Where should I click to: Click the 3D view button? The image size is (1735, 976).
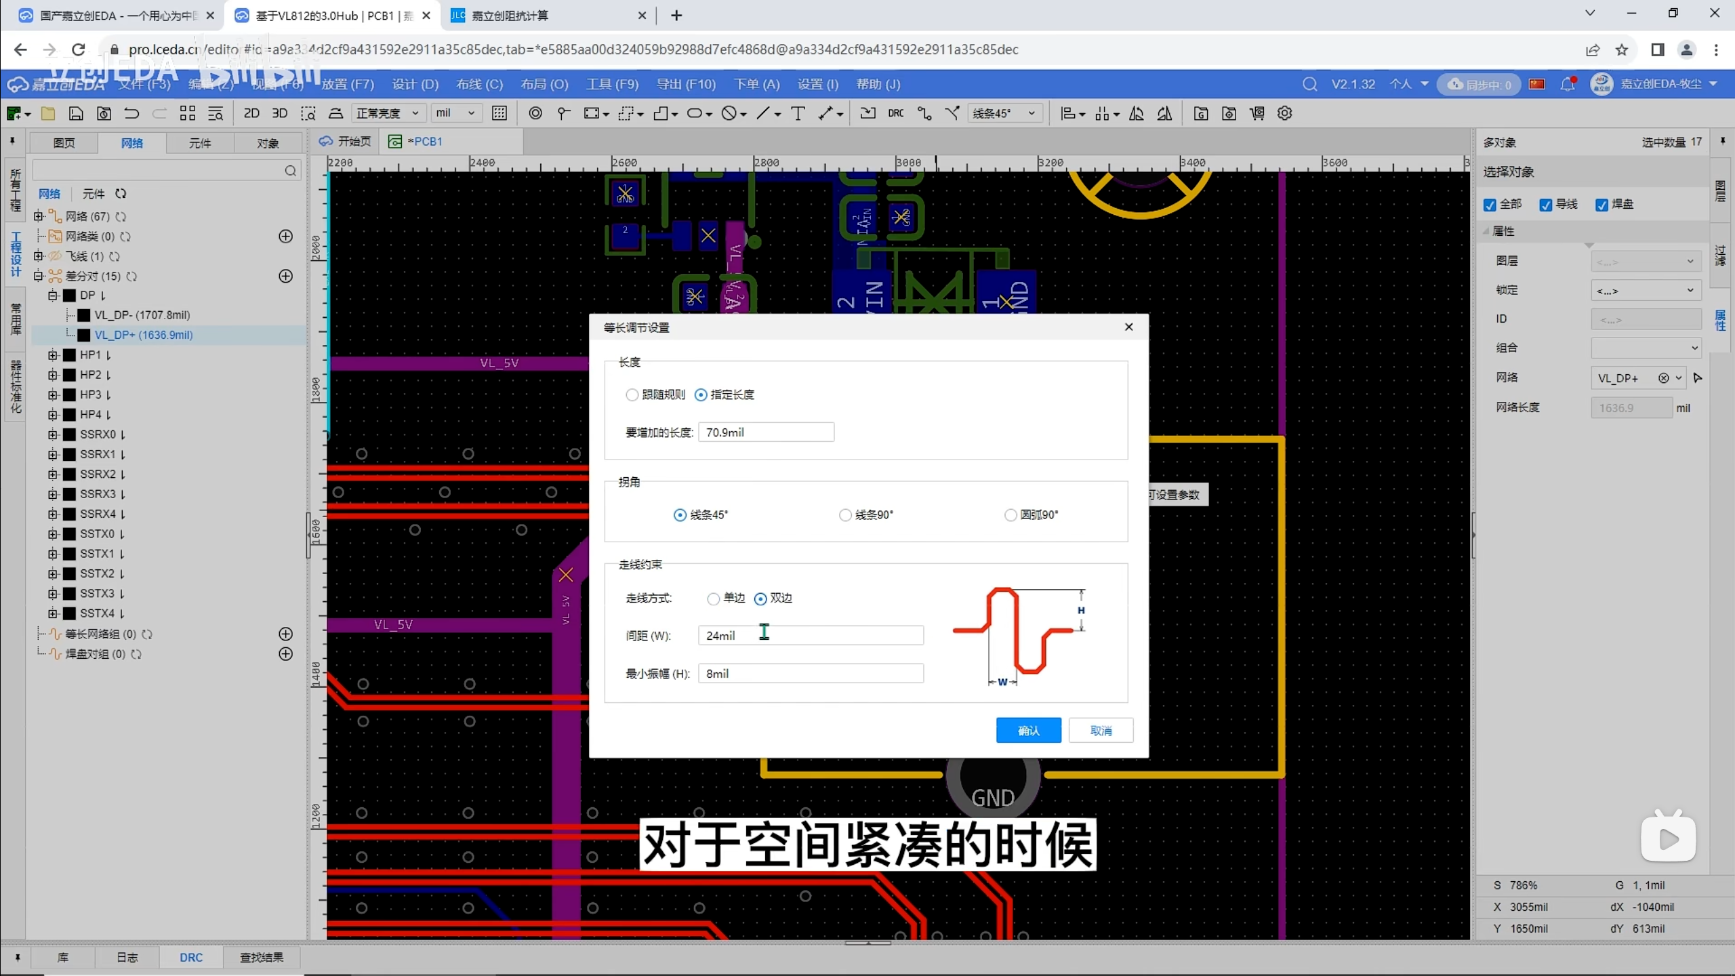pos(279,113)
